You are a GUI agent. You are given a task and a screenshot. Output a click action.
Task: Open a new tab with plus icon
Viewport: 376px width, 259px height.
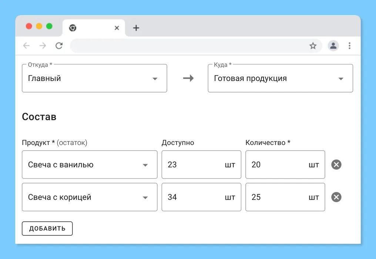[x=136, y=28]
